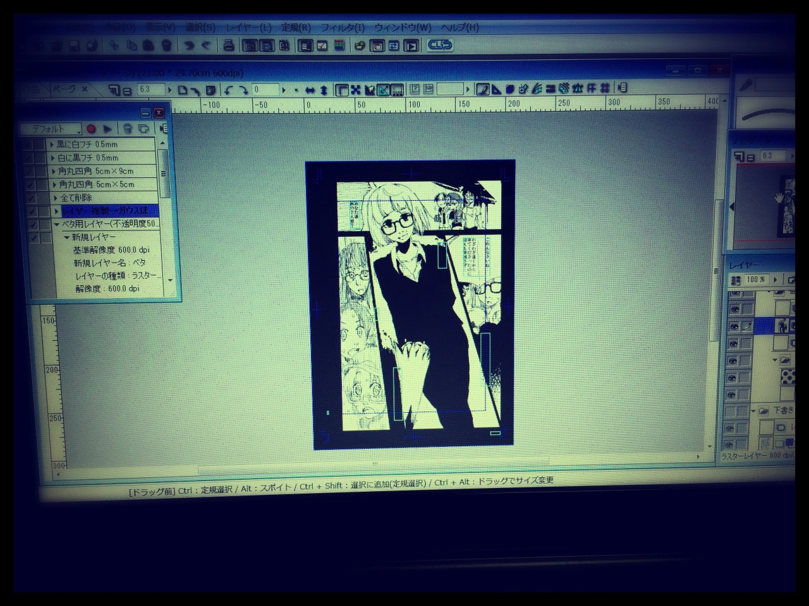Image resolution: width=809 pixels, height=606 pixels.
Task: Click the first hash-grid snap icon
Action: coord(592,88)
